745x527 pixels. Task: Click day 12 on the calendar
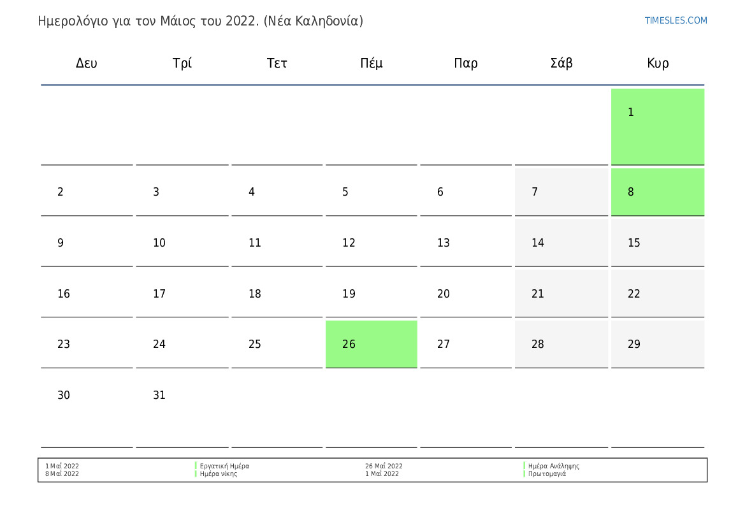(x=371, y=242)
